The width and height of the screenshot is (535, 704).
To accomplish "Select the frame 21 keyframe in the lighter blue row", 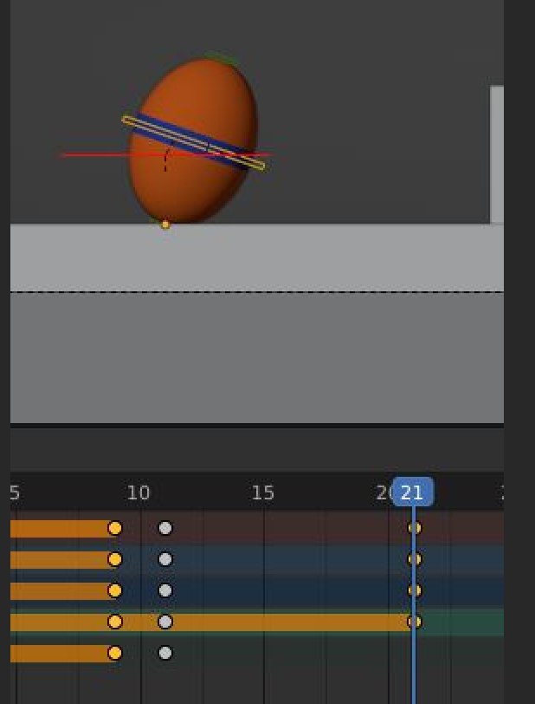I will point(415,559).
